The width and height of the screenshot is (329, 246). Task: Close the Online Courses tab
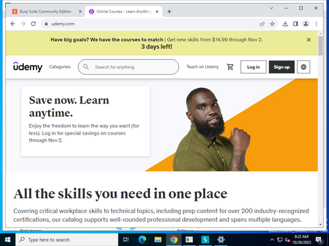coord(157,12)
